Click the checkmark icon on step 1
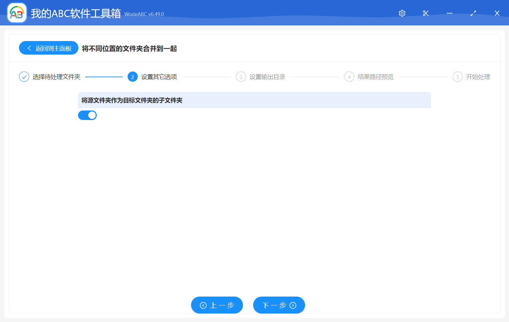The height and width of the screenshot is (322, 509). click(x=24, y=77)
